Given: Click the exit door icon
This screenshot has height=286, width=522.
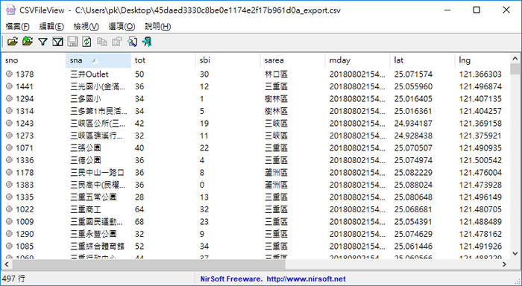Looking at the screenshot, I should tap(147, 42).
